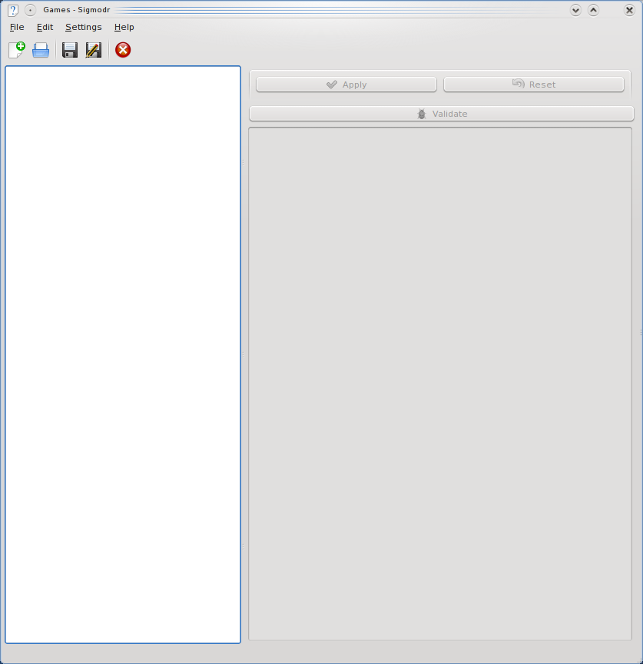Click inside the empty left tree panel

click(123, 354)
